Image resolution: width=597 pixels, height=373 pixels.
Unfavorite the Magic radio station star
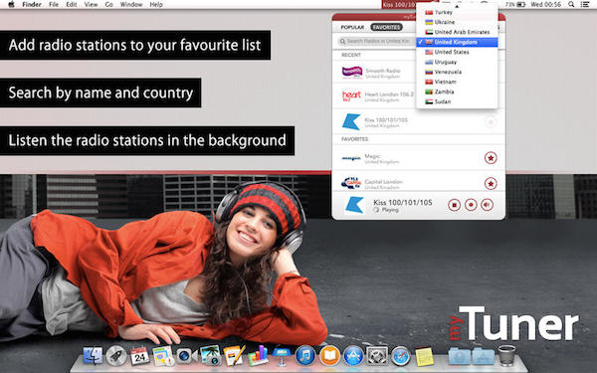click(x=491, y=157)
